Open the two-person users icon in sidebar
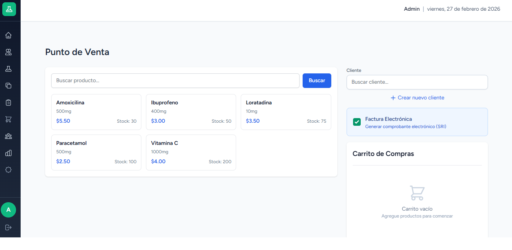512x250 pixels. tap(8, 52)
